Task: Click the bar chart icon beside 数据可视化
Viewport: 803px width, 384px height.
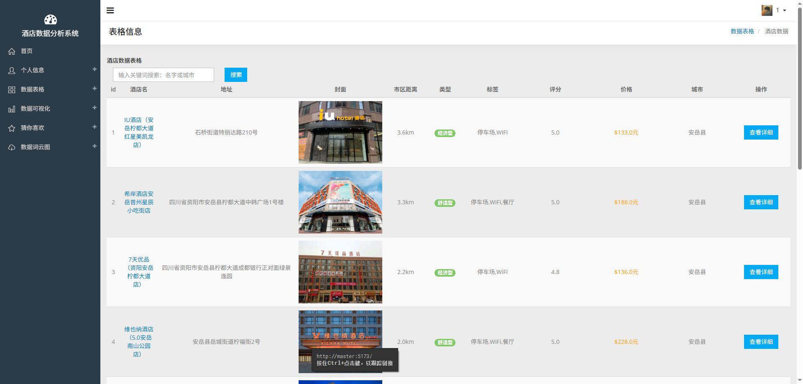Action: tap(12, 109)
